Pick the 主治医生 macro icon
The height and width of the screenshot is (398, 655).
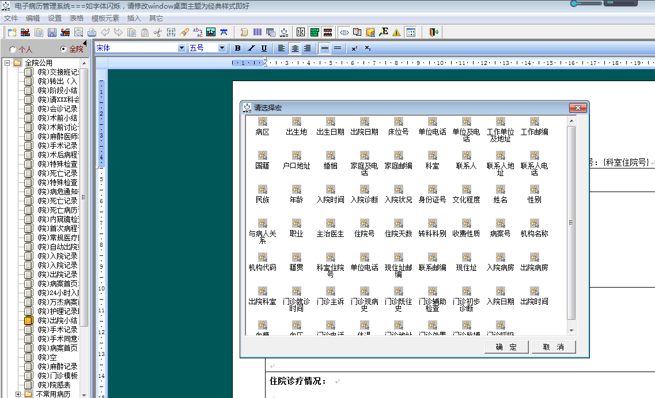coord(330,224)
